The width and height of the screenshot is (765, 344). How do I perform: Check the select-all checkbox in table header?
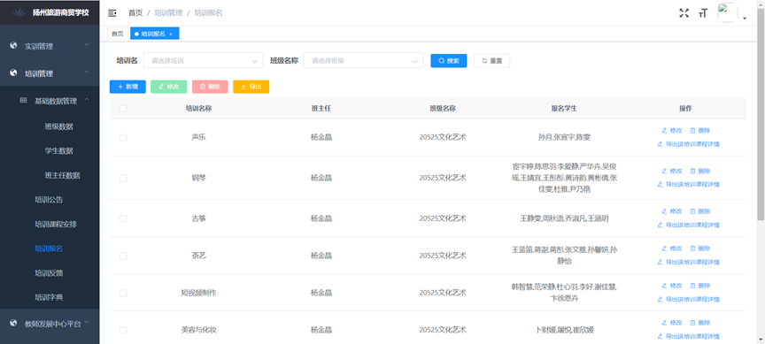[123, 109]
